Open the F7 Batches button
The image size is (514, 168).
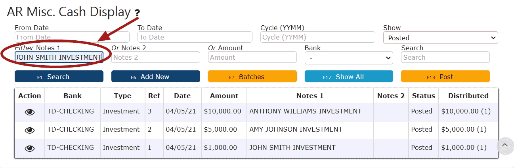(x=252, y=77)
